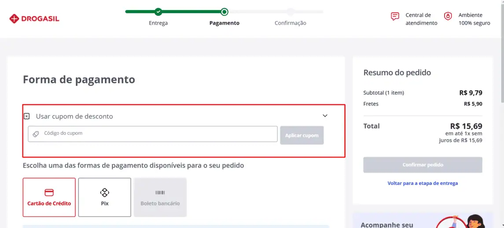
Task: Click the credit card icon
Action: tap(49, 193)
